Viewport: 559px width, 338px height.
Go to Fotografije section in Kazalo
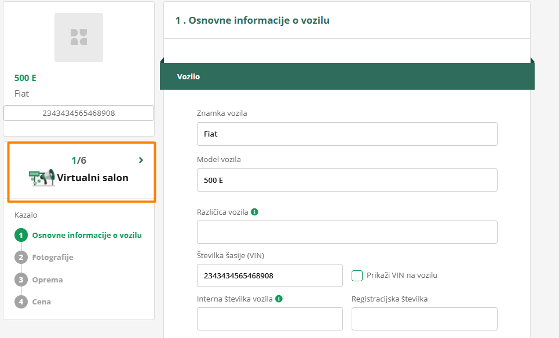53,257
